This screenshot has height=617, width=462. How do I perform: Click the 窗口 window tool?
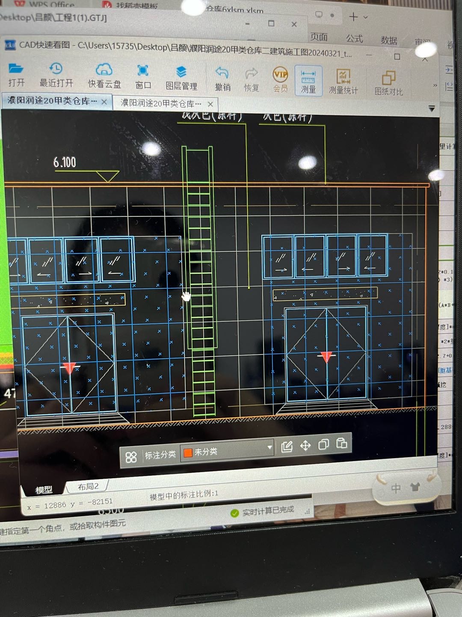(143, 77)
